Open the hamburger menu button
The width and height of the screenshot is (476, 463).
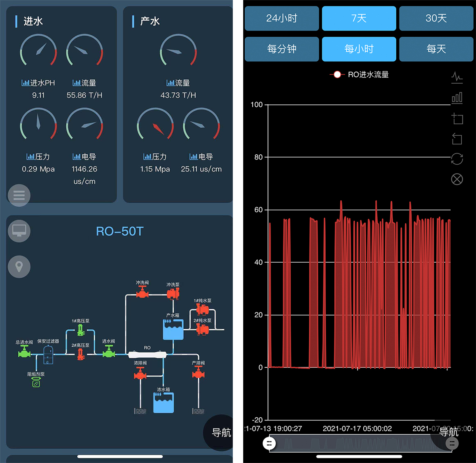pos(19,195)
